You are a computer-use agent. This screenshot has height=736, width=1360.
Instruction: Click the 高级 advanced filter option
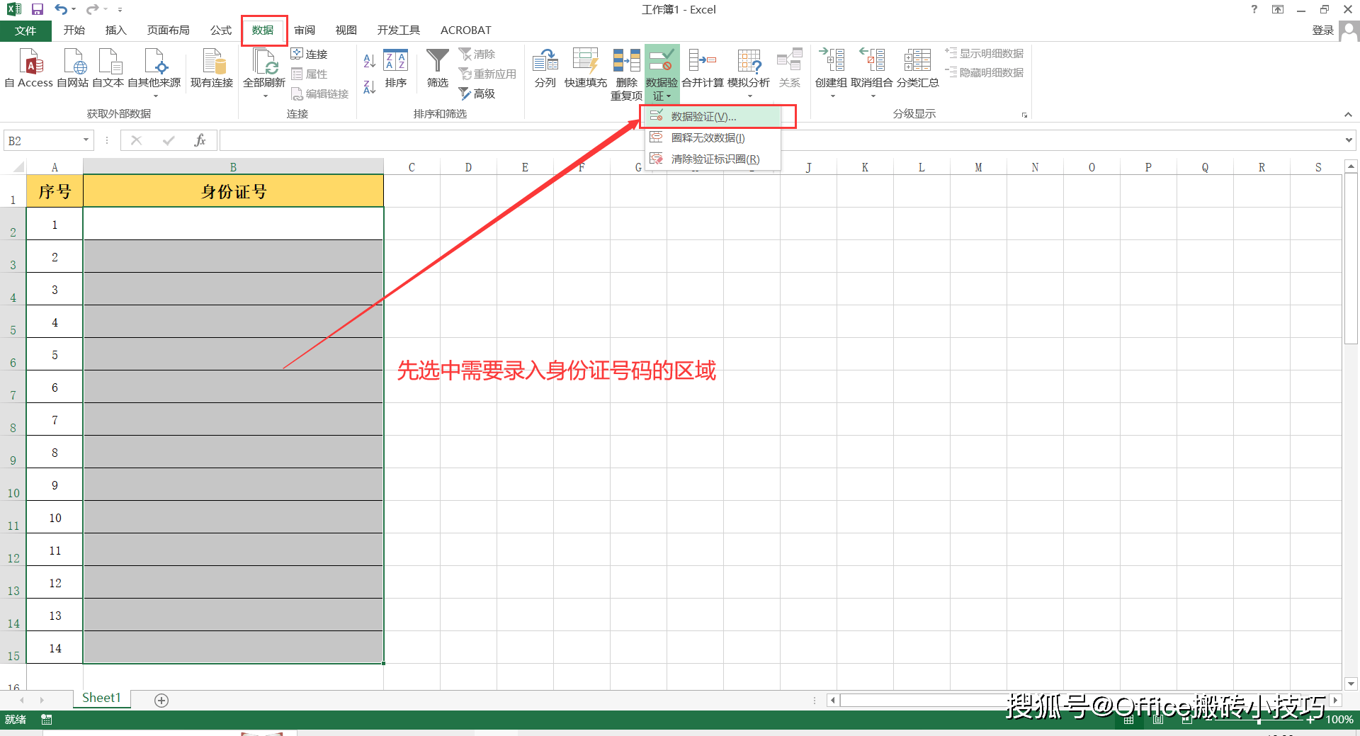(478, 93)
